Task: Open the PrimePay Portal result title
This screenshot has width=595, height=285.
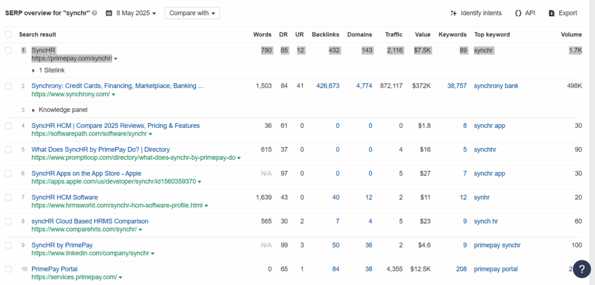Action: pos(54,269)
